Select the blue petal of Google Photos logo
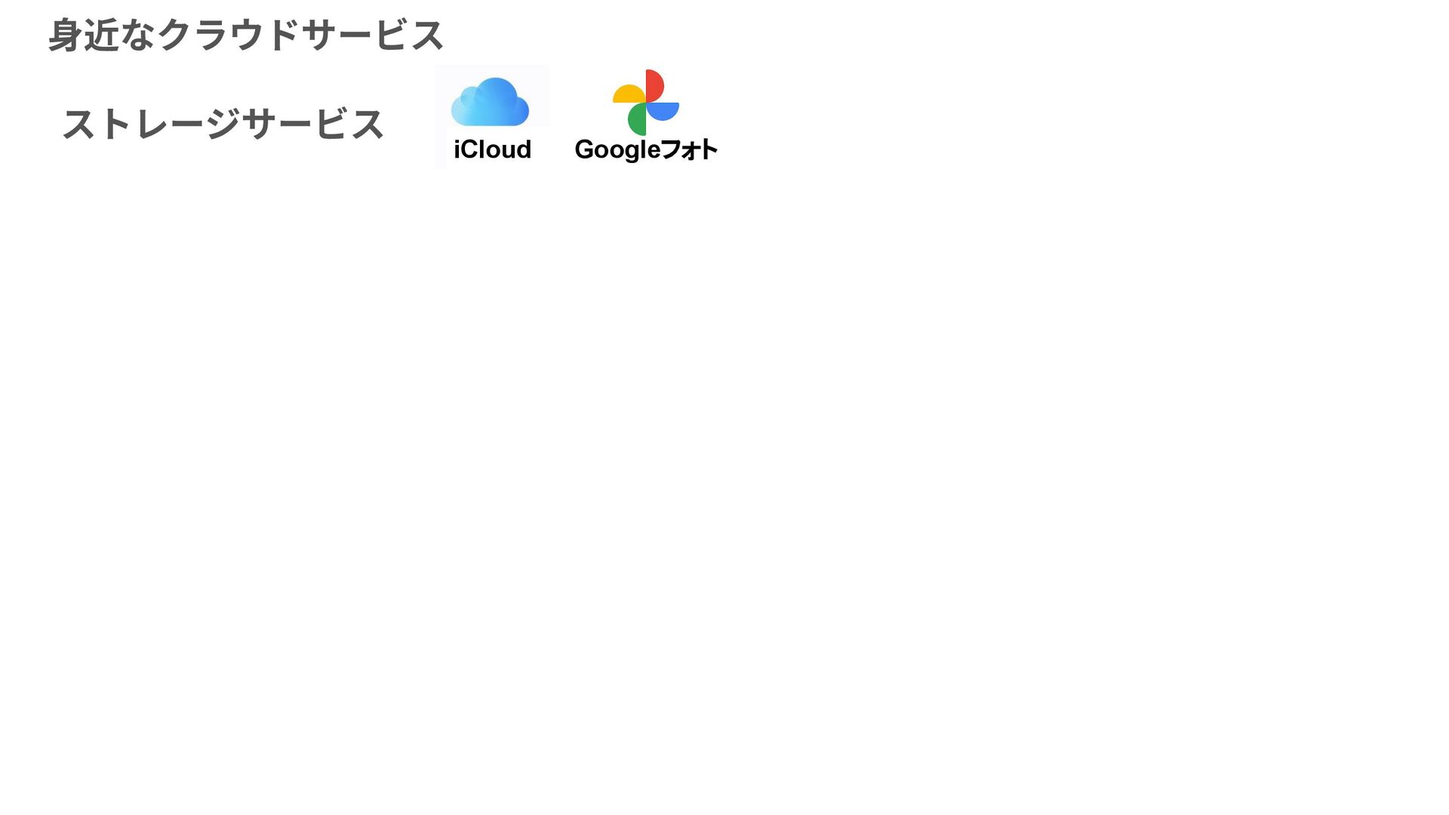The width and height of the screenshot is (1449, 815). (663, 111)
